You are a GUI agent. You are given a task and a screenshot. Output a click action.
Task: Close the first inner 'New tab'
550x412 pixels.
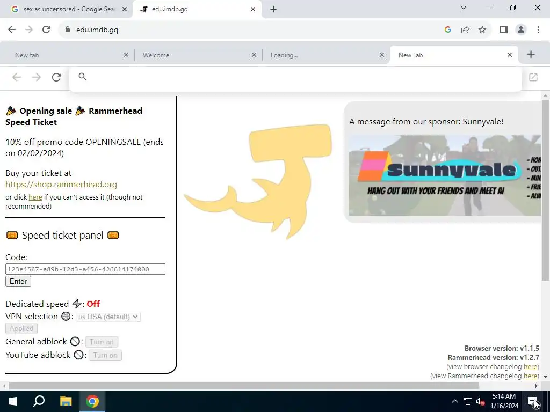point(126,55)
